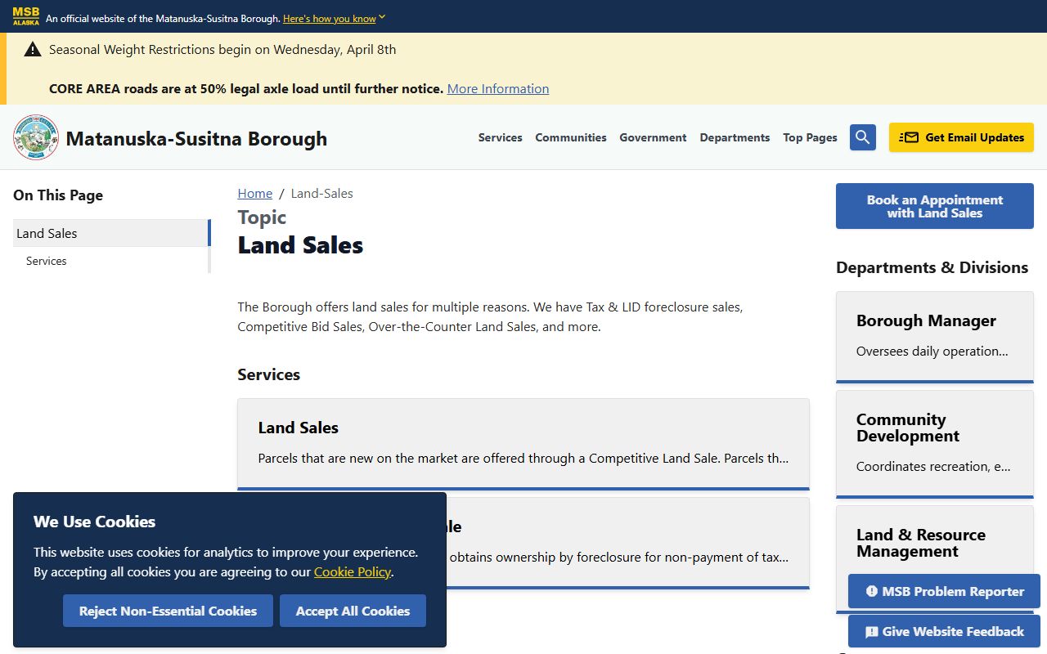Accept All Cookies

(353, 611)
